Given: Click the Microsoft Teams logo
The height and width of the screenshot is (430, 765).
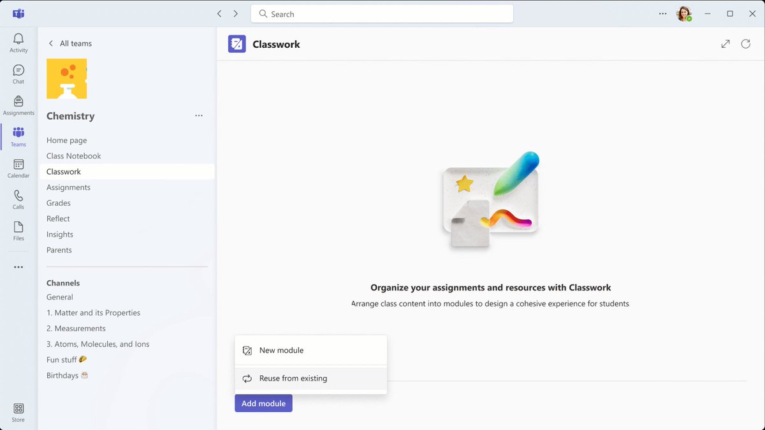Looking at the screenshot, I should (18, 13).
